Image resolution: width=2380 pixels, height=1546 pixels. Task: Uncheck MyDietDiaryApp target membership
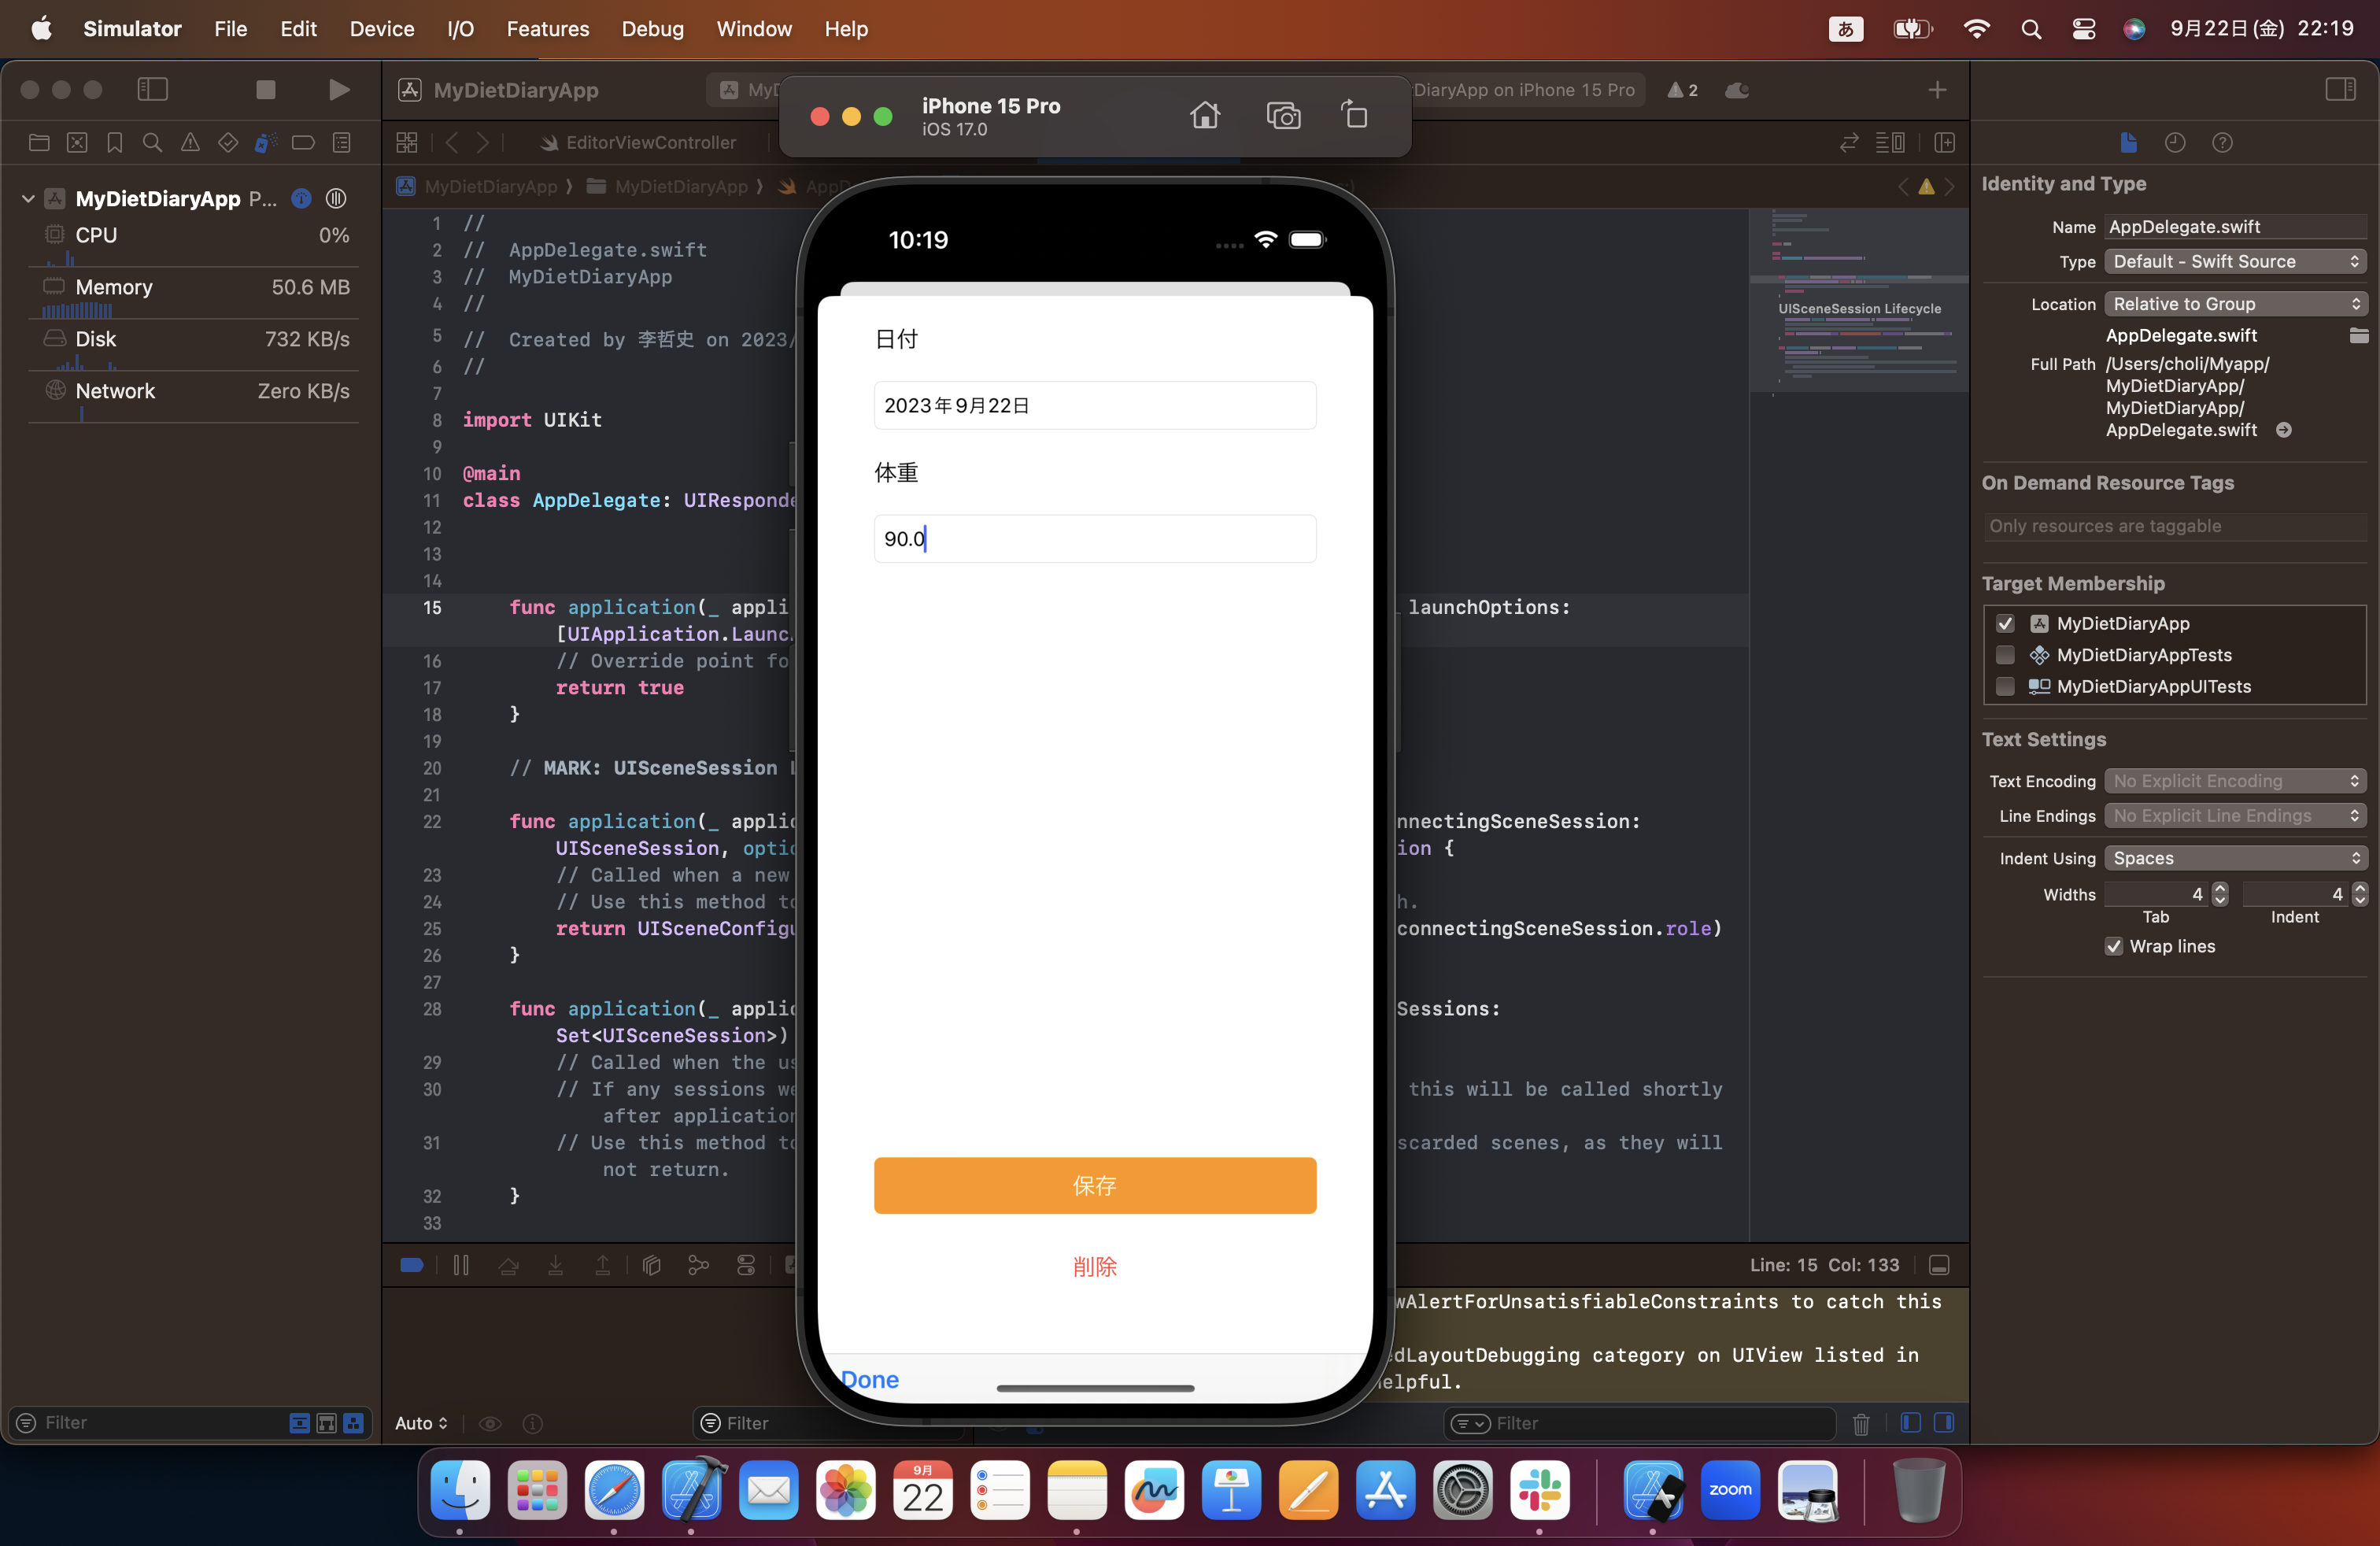(x=2005, y=624)
